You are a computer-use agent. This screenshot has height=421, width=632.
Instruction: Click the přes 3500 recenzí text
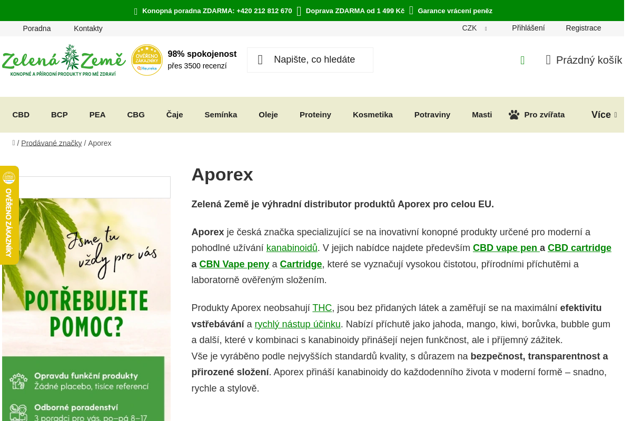(197, 66)
